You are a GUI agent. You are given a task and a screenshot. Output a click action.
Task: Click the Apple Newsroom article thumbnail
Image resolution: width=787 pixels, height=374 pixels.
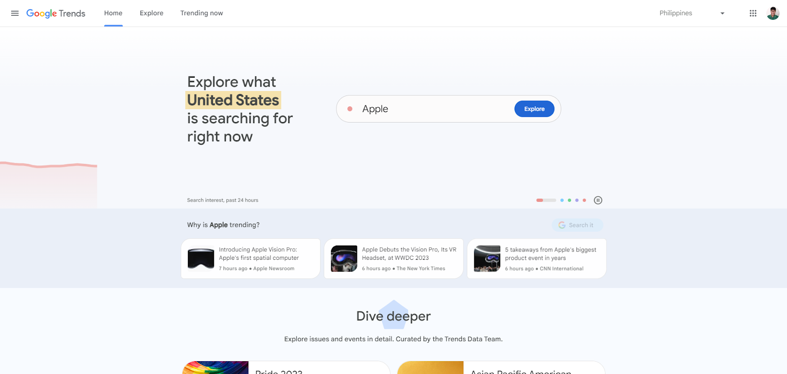point(201,259)
